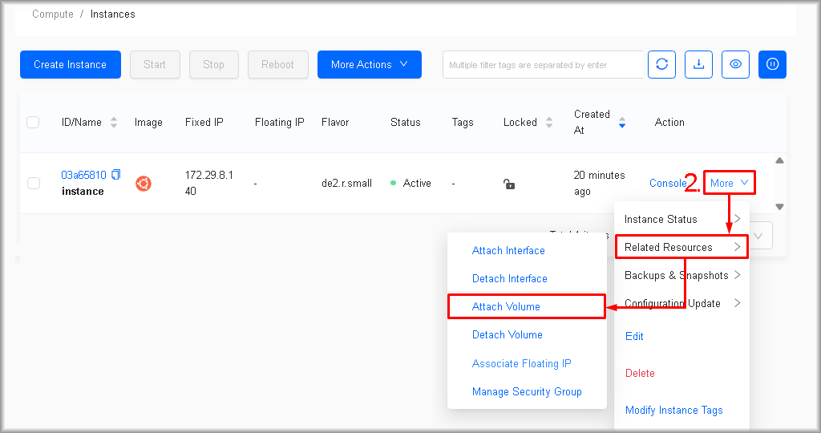This screenshot has width=821, height=433.
Task: Sort by Created At column arrows
Action: [621, 123]
